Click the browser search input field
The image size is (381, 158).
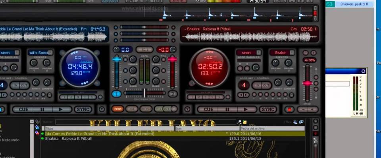146,122
